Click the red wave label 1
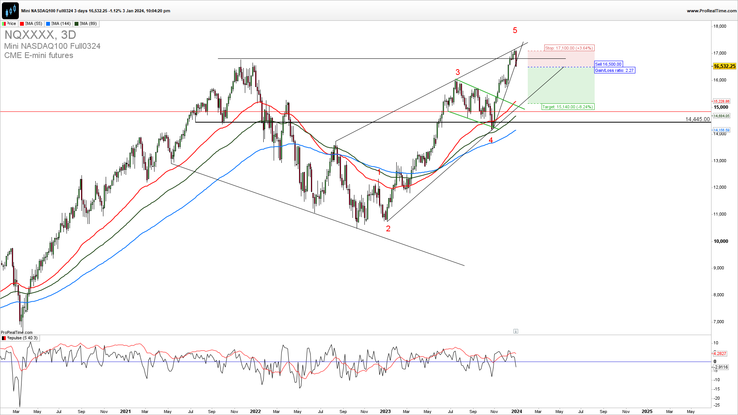The width and height of the screenshot is (738, 415). tap(379, 172)
